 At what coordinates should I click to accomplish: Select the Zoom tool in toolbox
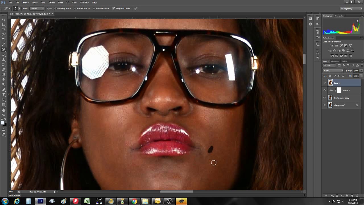(x=4, y=115)
